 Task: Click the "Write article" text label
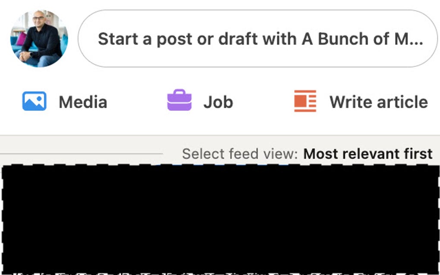378,102
